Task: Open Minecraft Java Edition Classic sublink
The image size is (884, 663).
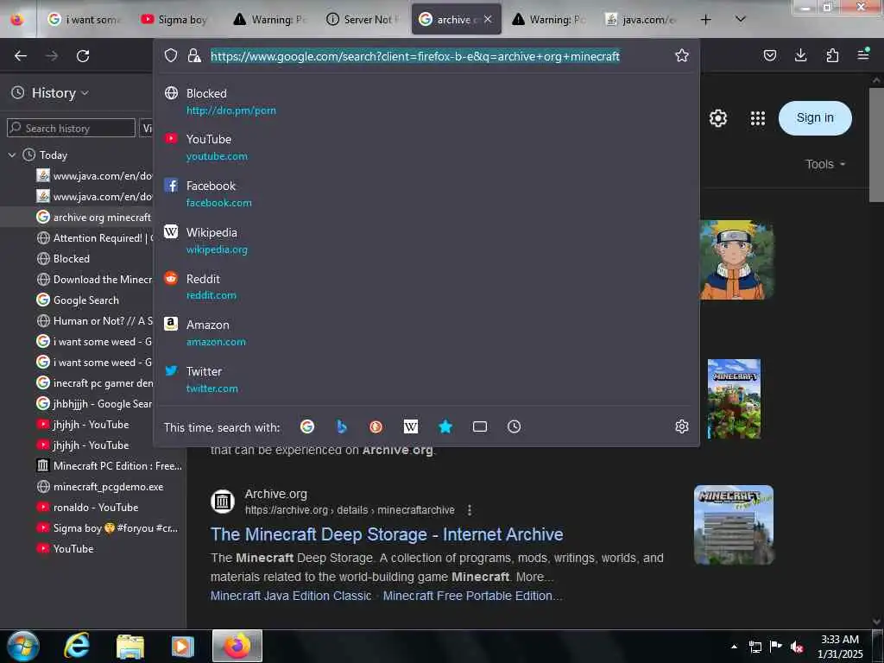Action: (x=291, y=596)
